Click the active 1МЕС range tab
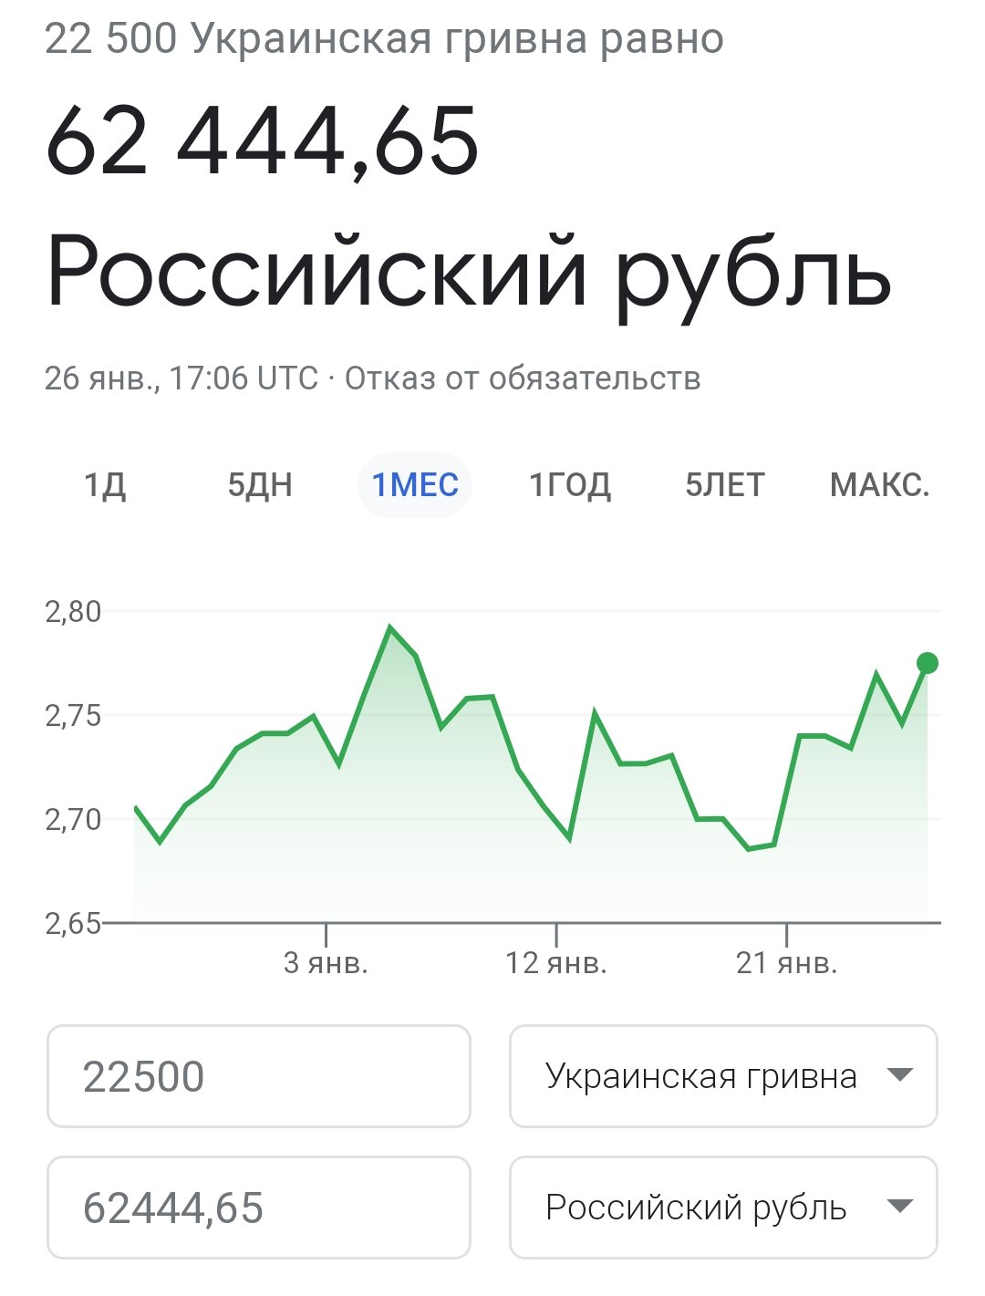Viewport: 985px width, 1296px height. tap(415, 485)
